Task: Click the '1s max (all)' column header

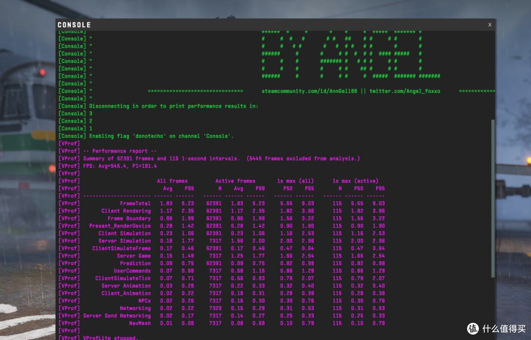Action: click(x=295, y=181)
